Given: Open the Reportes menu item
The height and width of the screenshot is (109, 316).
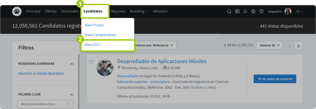Looking at the screenshot, I should (118, 11).
